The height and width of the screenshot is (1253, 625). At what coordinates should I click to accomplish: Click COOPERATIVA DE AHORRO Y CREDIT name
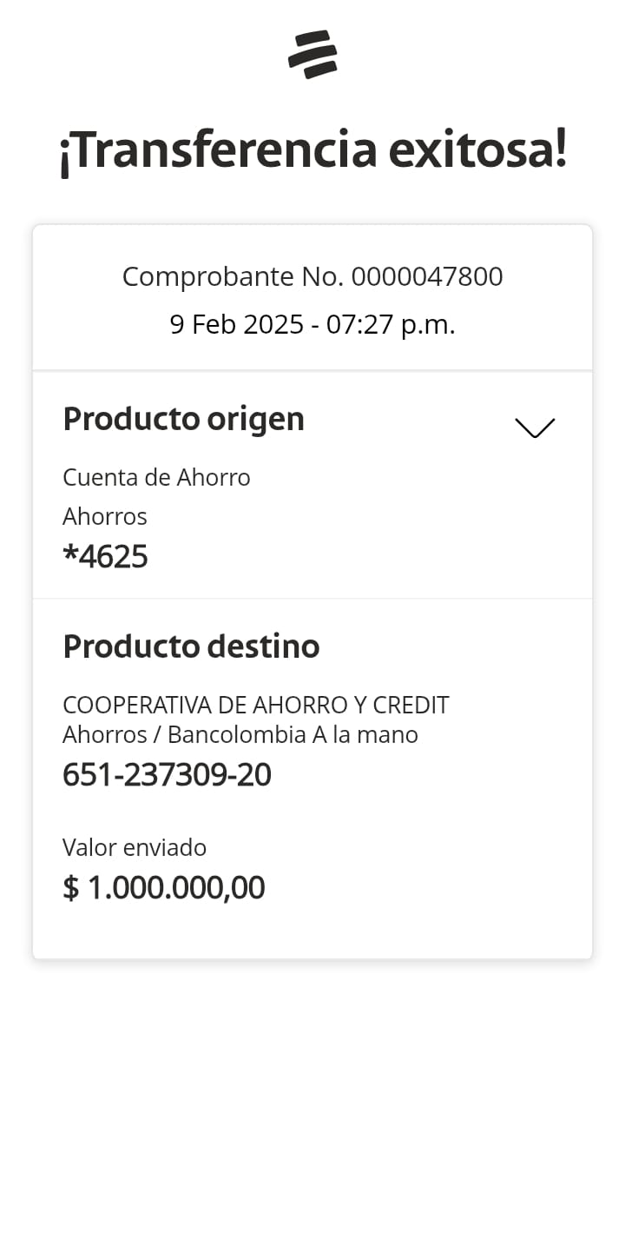[255, 705]
